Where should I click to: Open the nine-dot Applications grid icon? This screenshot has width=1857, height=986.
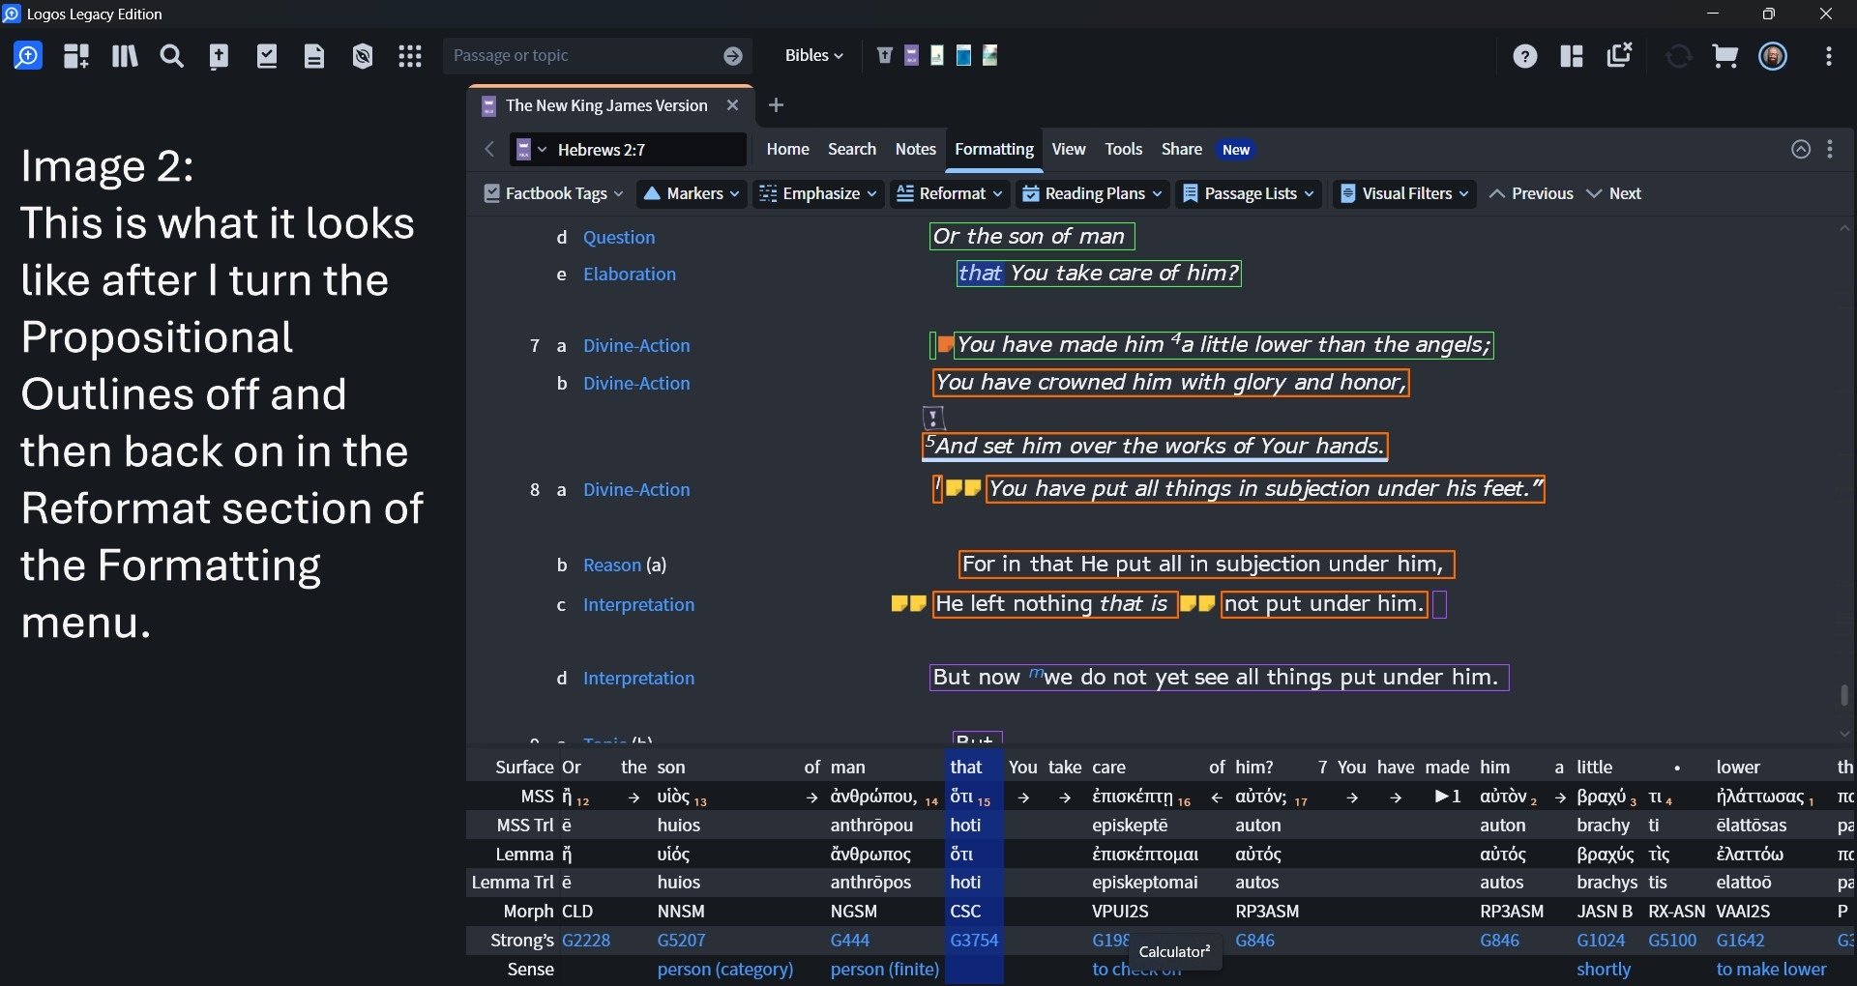(x=410, y=56)
